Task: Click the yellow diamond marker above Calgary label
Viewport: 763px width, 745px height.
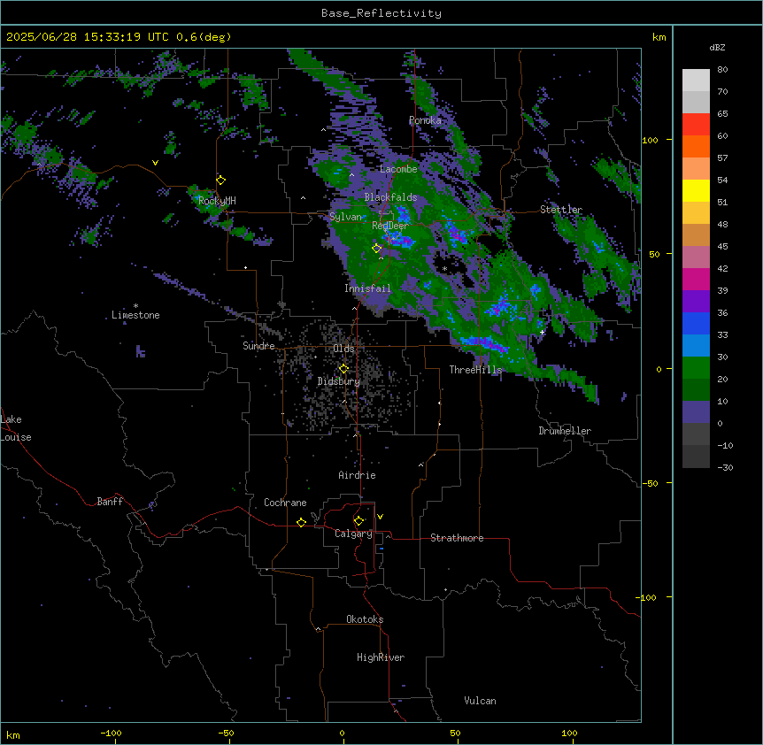Action: 358,521
